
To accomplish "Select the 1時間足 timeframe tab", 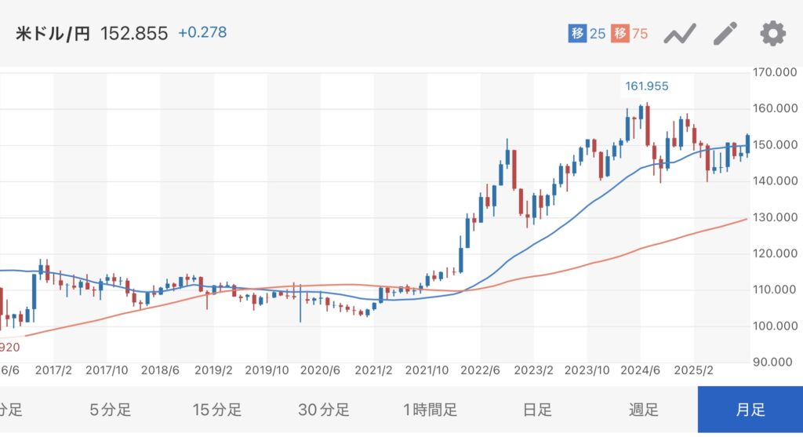I will click(431, 410).
